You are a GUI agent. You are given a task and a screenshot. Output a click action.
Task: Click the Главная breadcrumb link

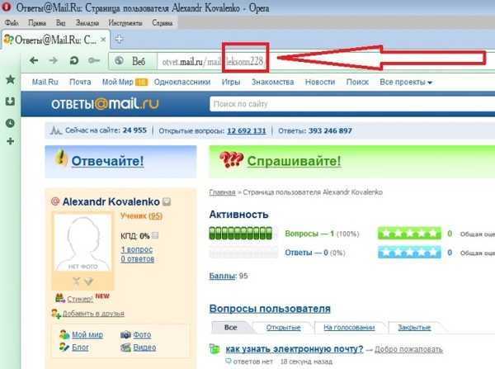pos(222,192)
